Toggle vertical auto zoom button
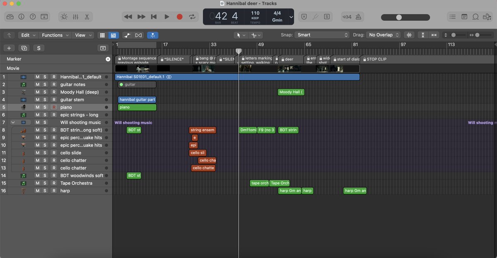The width and height of the screenshot is (497, 258). coord(423,35)
